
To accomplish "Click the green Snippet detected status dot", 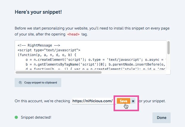I will [x=16, y=117].
